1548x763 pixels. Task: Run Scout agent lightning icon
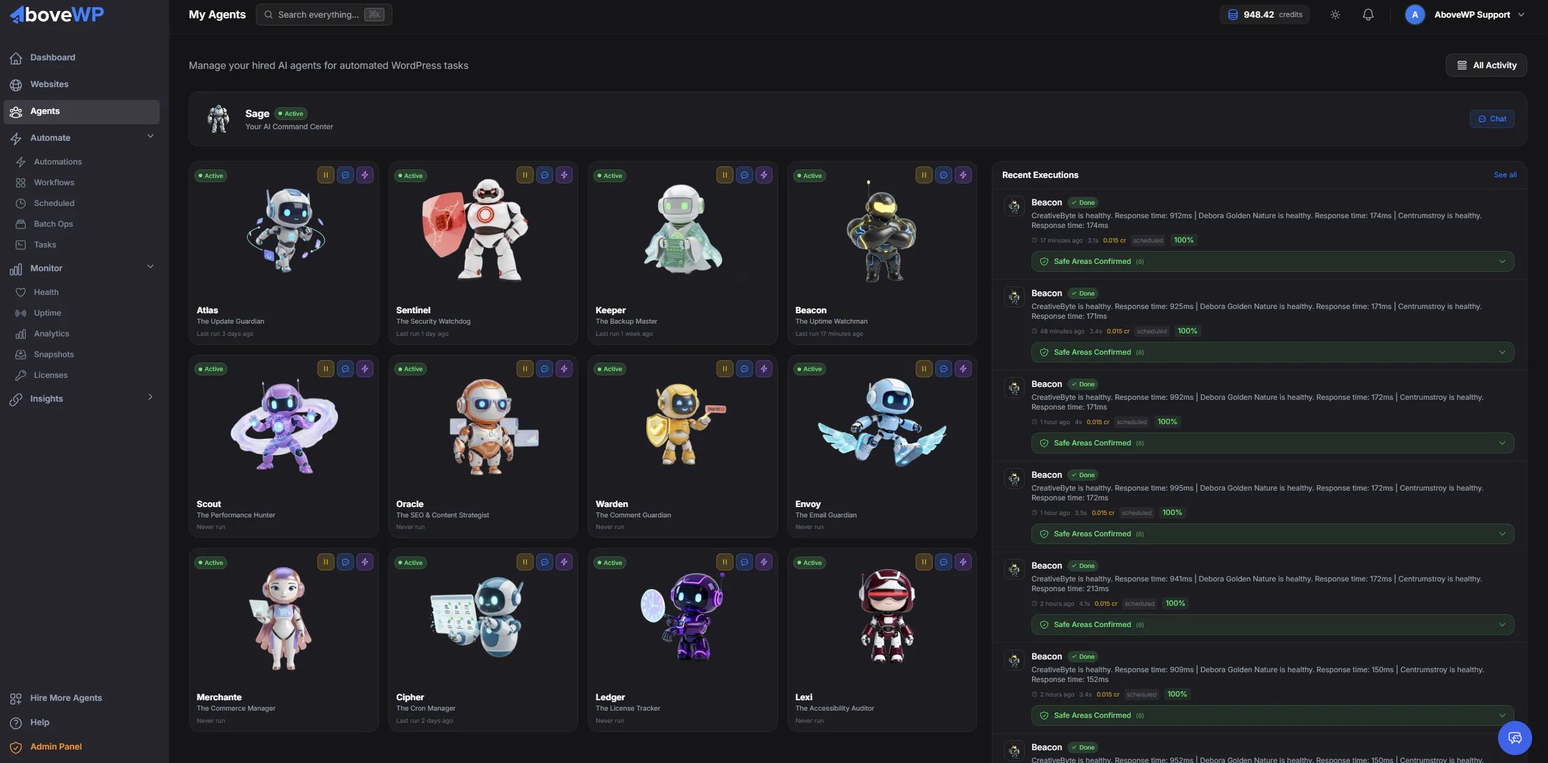(x=365, y=369)
